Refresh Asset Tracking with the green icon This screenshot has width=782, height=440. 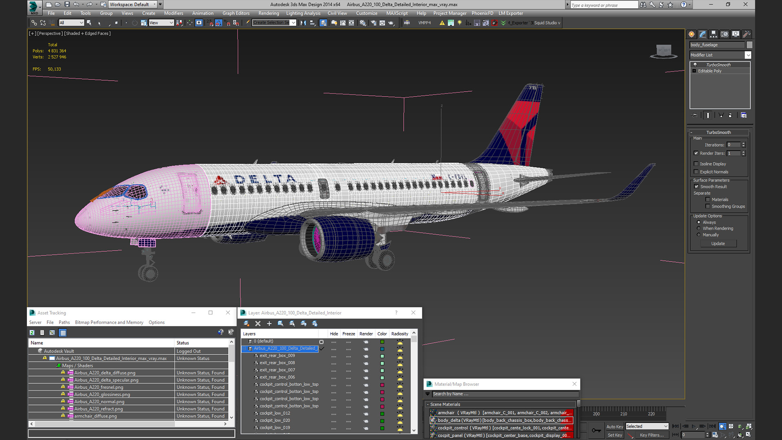(x=32, y=333)
